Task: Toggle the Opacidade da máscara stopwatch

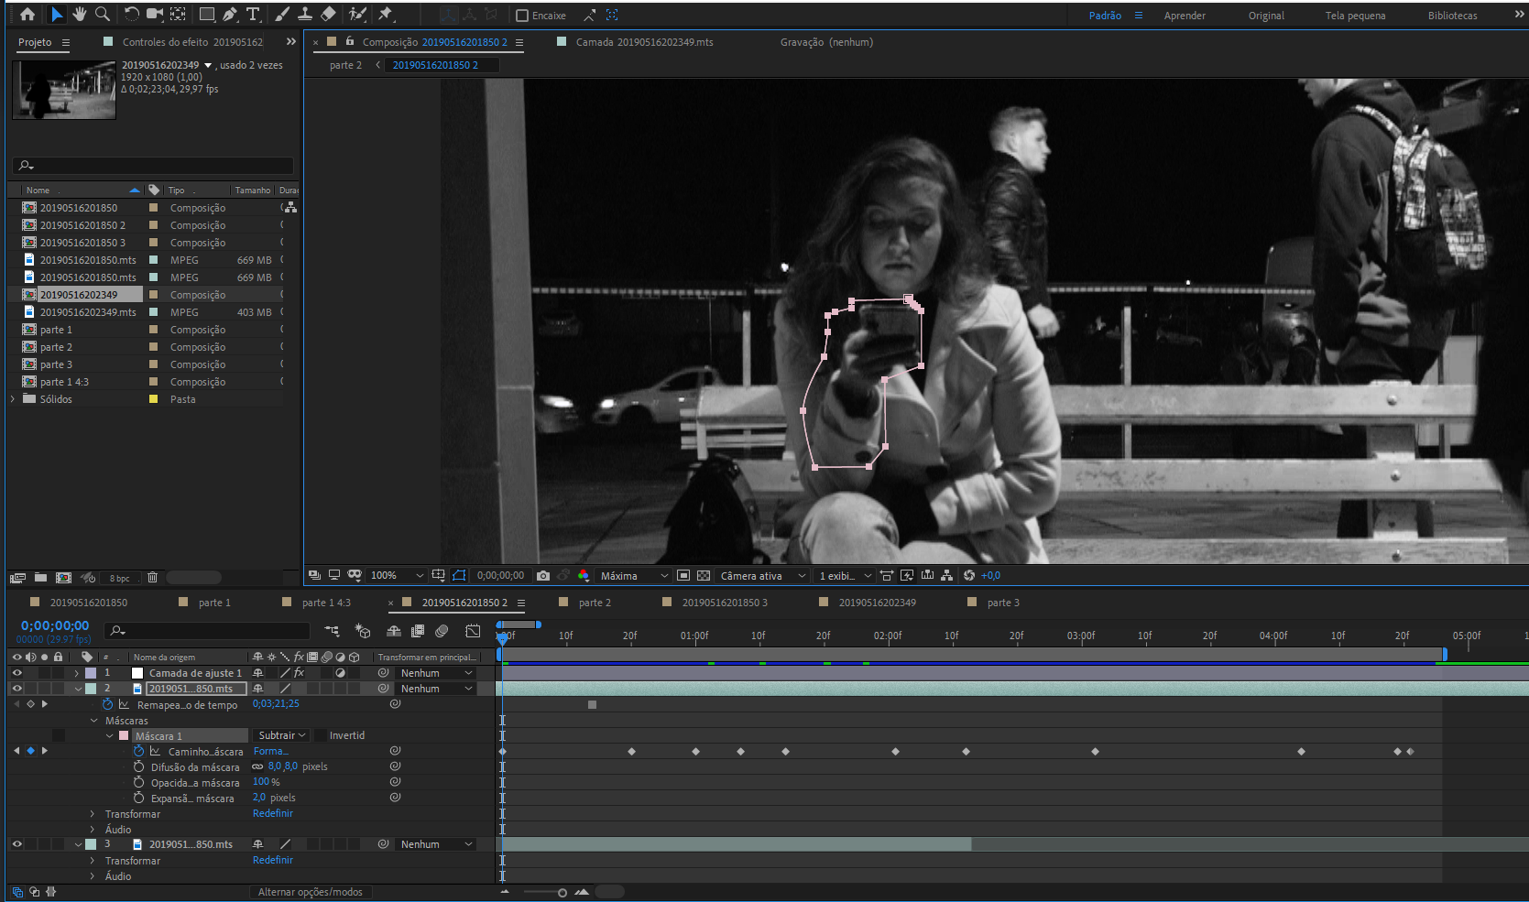Action: pyautogui.click(x=139, y=782)
